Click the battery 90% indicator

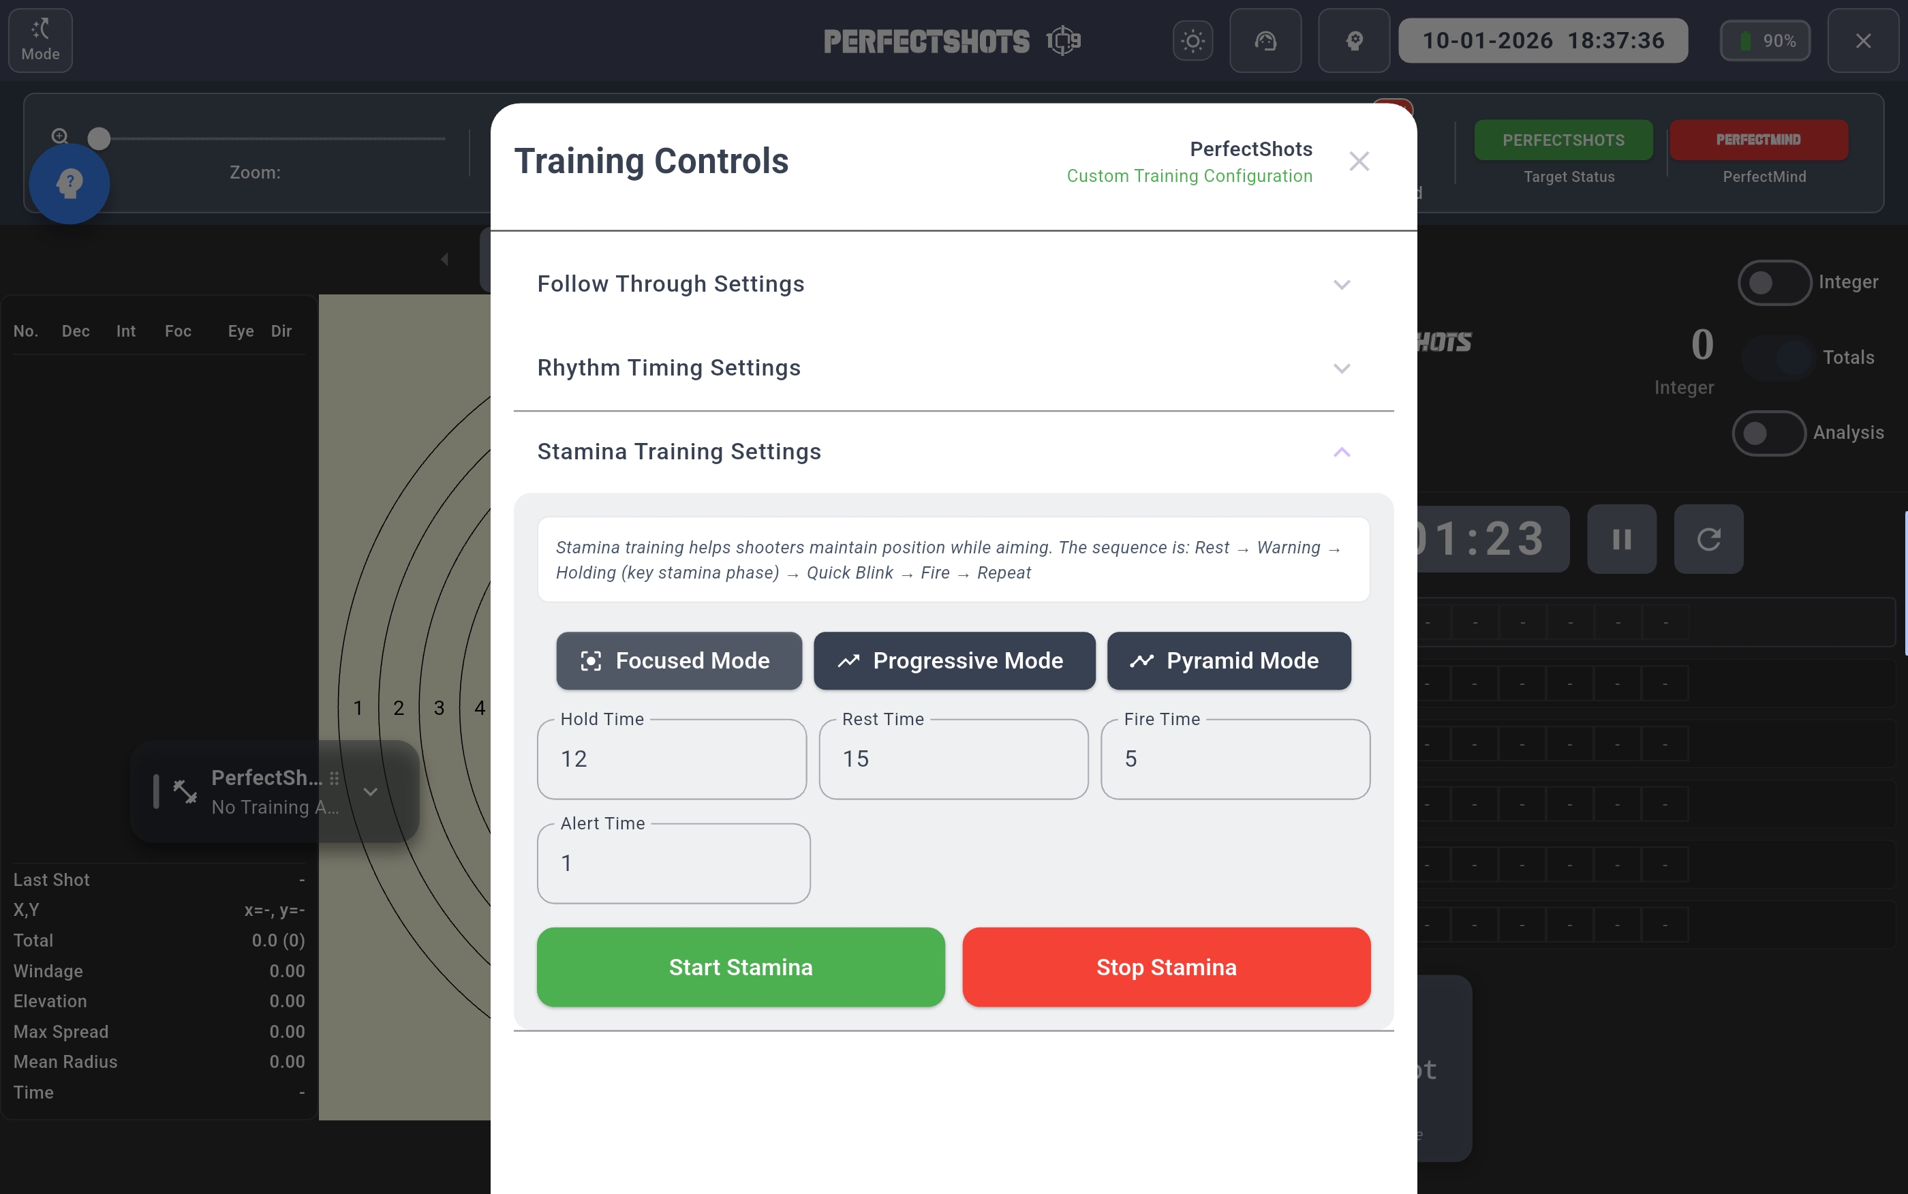1765,41
